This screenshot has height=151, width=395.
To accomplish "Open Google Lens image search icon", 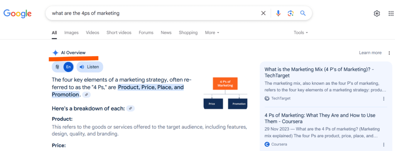I will tap(291, 13).
